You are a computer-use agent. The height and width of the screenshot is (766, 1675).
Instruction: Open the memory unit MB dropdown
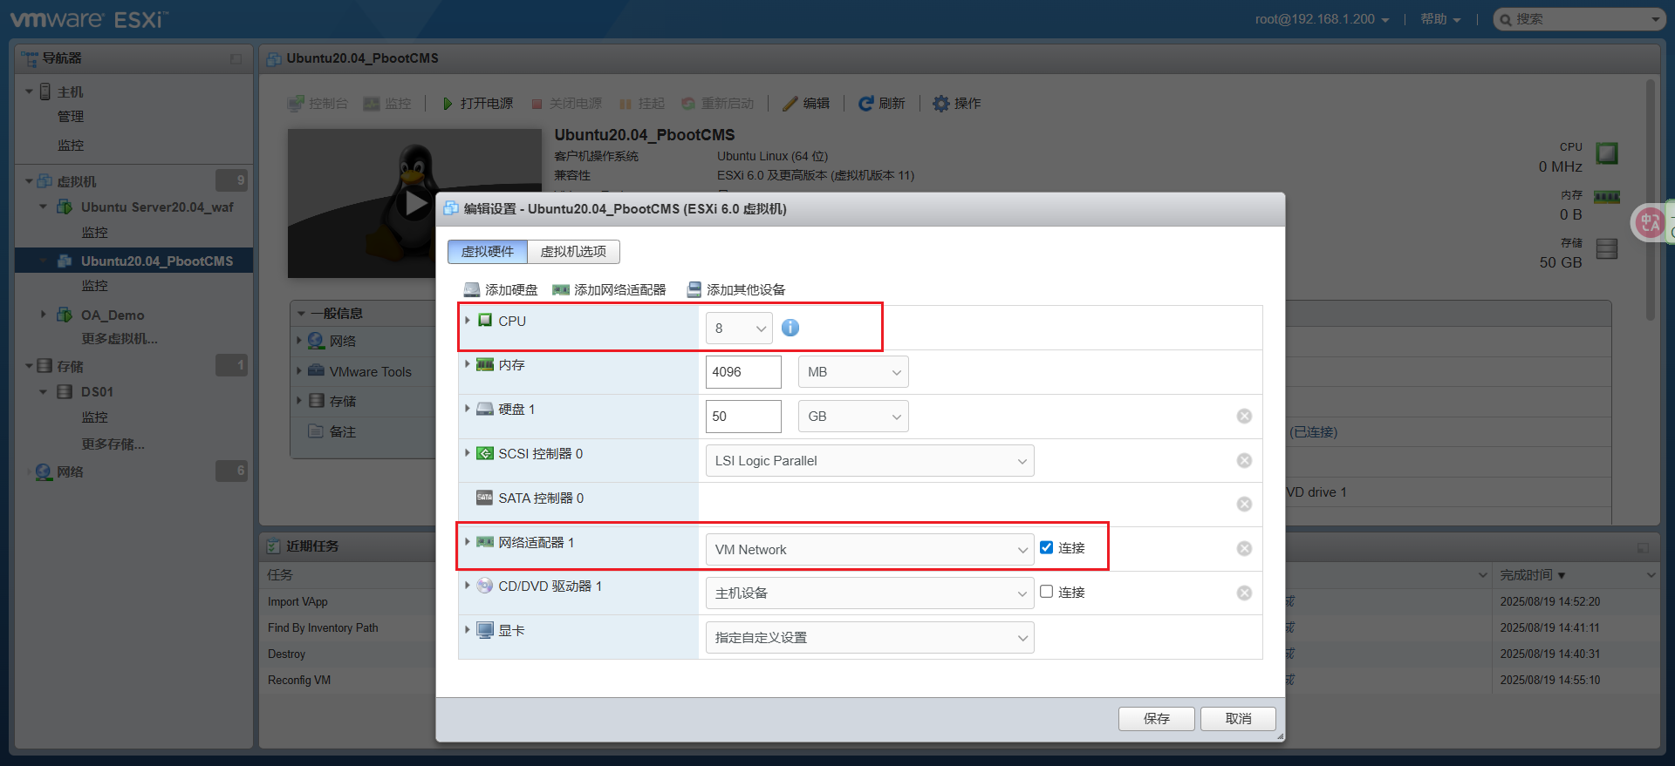(853, 372)
